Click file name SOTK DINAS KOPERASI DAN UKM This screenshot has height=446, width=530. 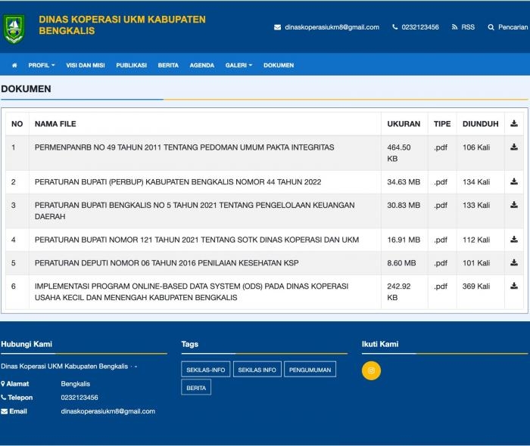(197, 240)
